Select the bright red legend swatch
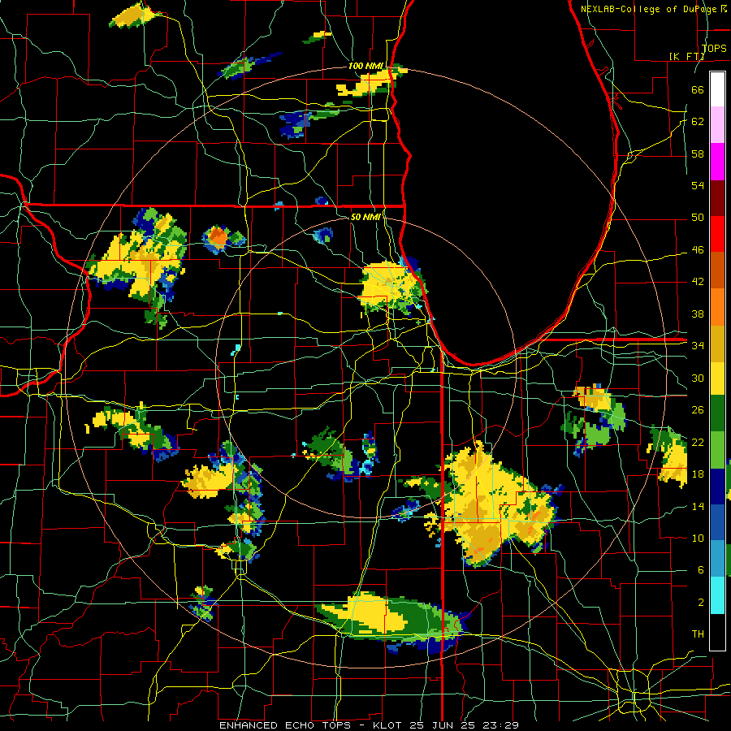731x731 pixels. pos(717,234)
